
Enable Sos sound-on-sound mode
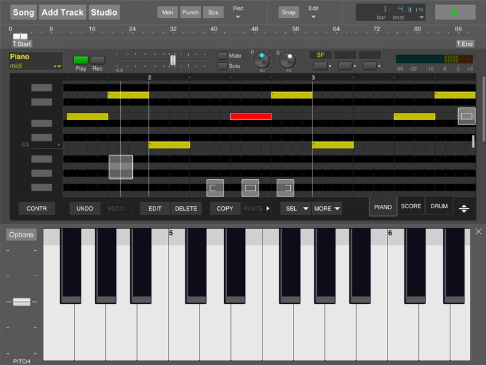213,12
